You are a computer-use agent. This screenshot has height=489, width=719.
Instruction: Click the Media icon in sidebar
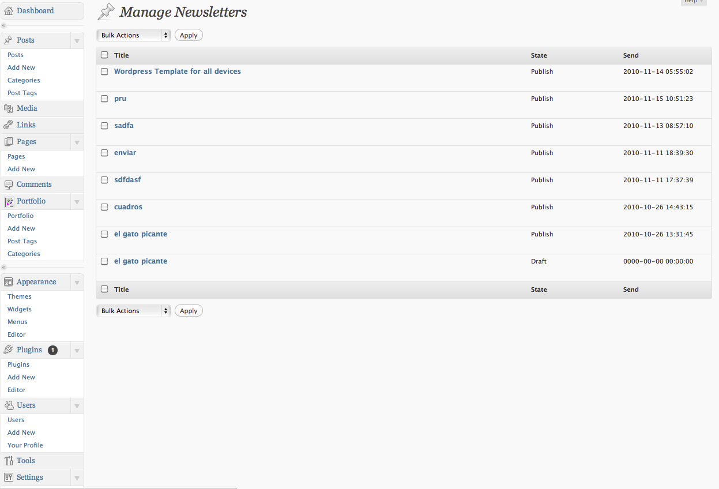coord(9,108)
